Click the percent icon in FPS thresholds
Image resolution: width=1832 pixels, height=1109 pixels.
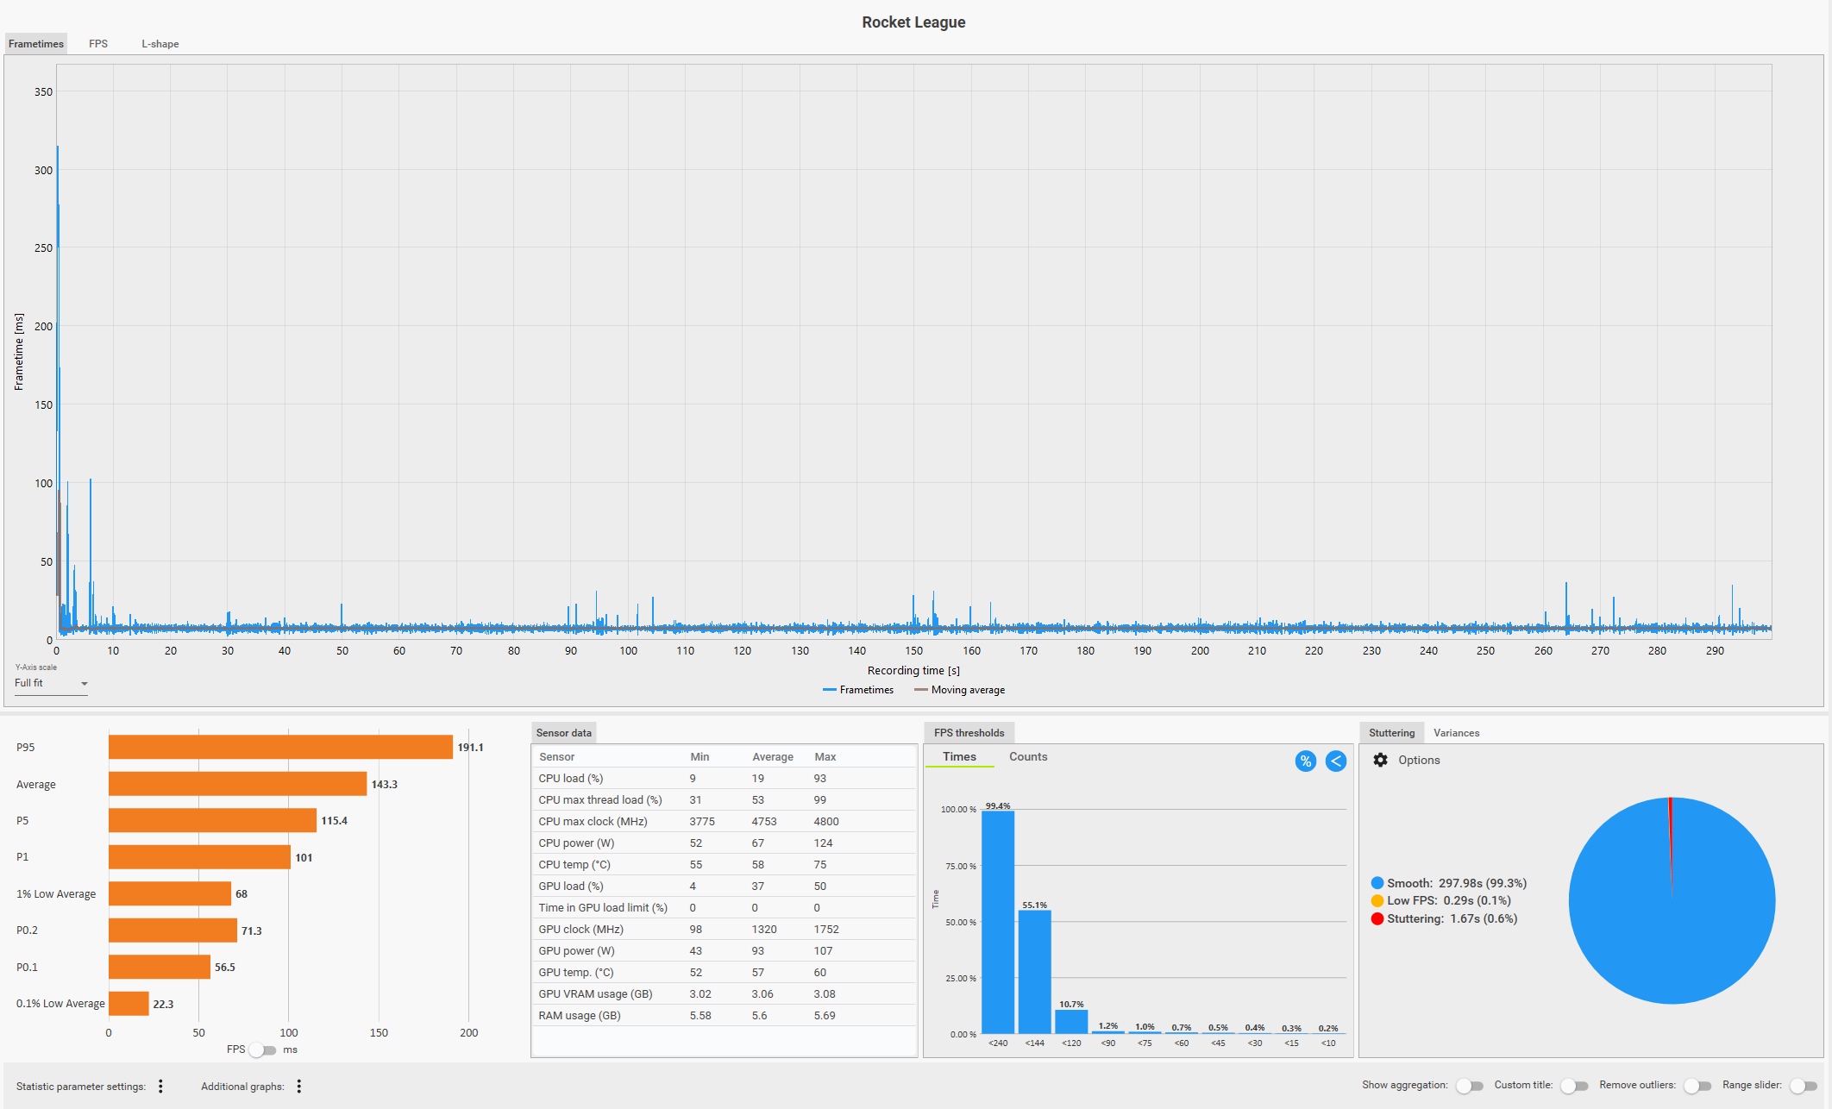tap(1305, 761)
